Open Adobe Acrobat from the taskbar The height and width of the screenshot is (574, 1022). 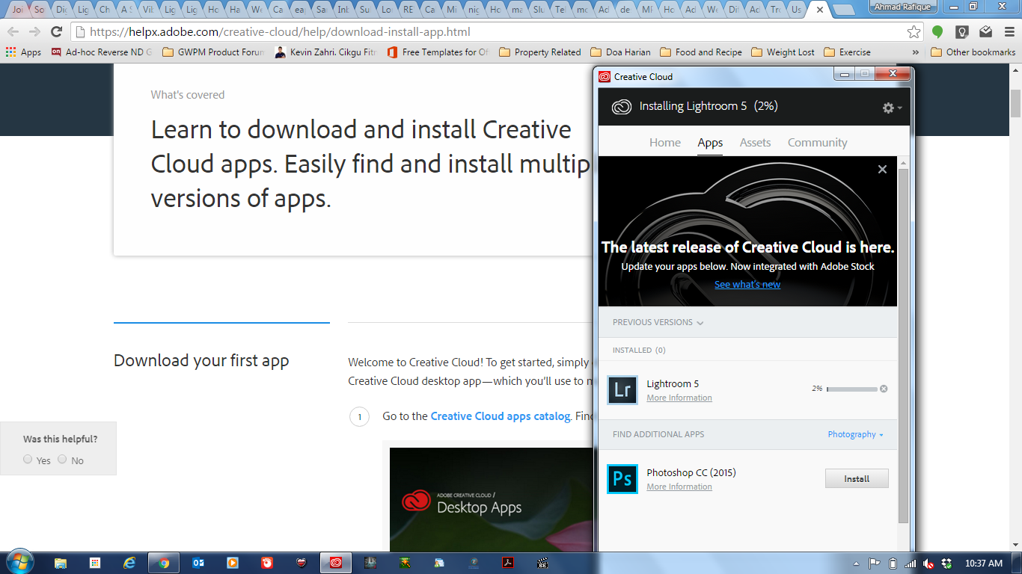[508, 563]
